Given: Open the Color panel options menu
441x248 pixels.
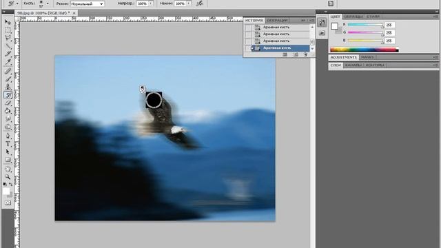Looking at the screenshot, I should [x=435, y=17].
